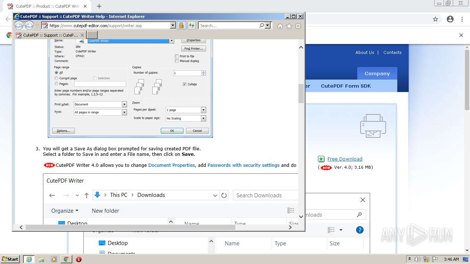Switch to CutePDF Support IE tab
The image size is (470, 264).
50,35
